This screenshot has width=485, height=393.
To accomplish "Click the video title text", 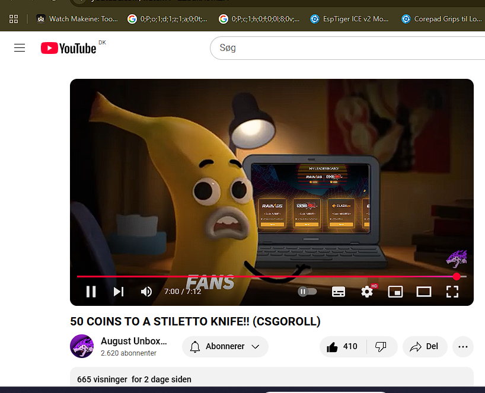I will (195, 321).
